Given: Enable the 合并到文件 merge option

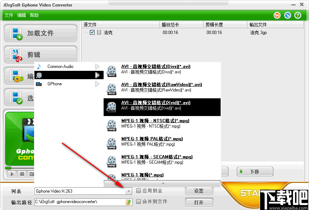Looking at the screenshot, I should pyautogui.click(x=139, y=202).
